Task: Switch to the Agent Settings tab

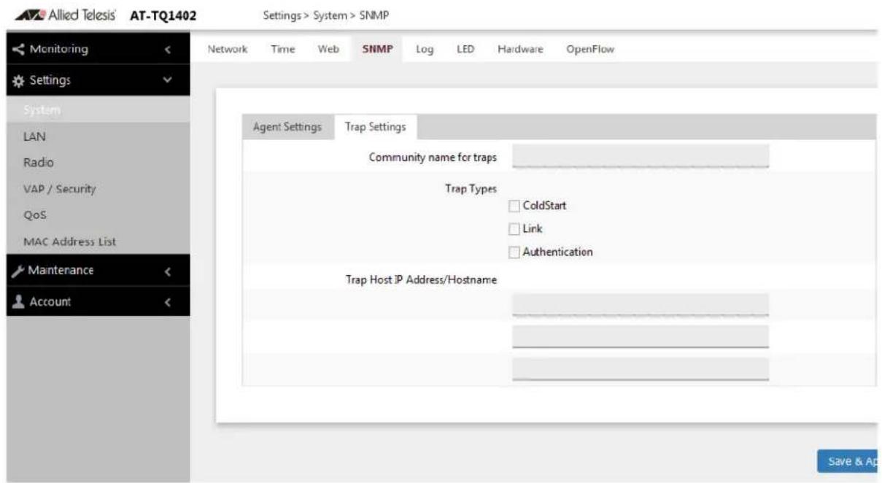Action: coord(287,127)
